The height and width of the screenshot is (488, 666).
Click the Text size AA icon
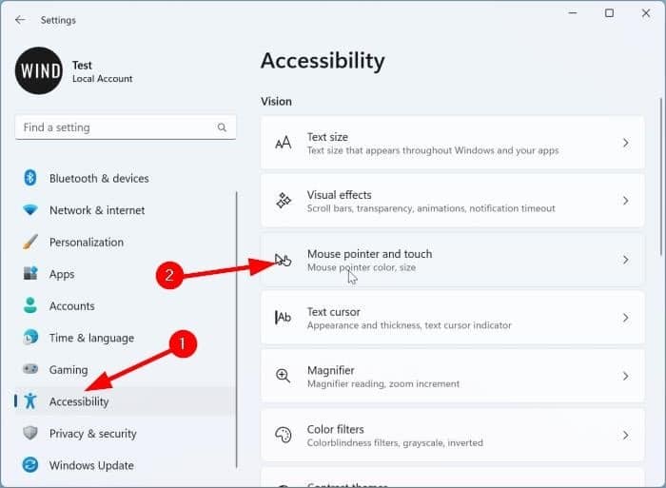click(284, 143)
